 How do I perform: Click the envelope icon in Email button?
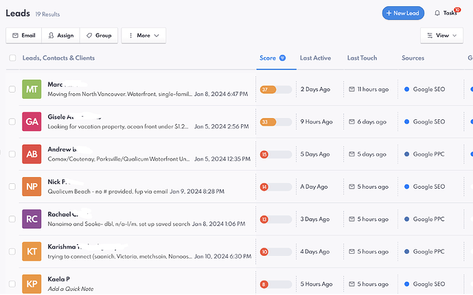(x=15, y=36)
